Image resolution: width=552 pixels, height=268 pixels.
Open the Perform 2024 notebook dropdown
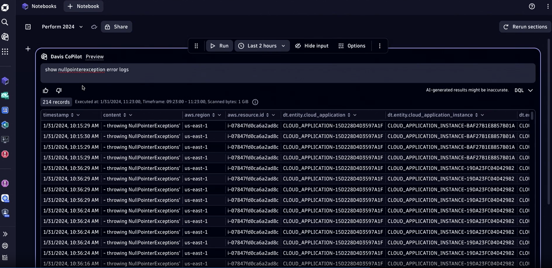point(62,27)
